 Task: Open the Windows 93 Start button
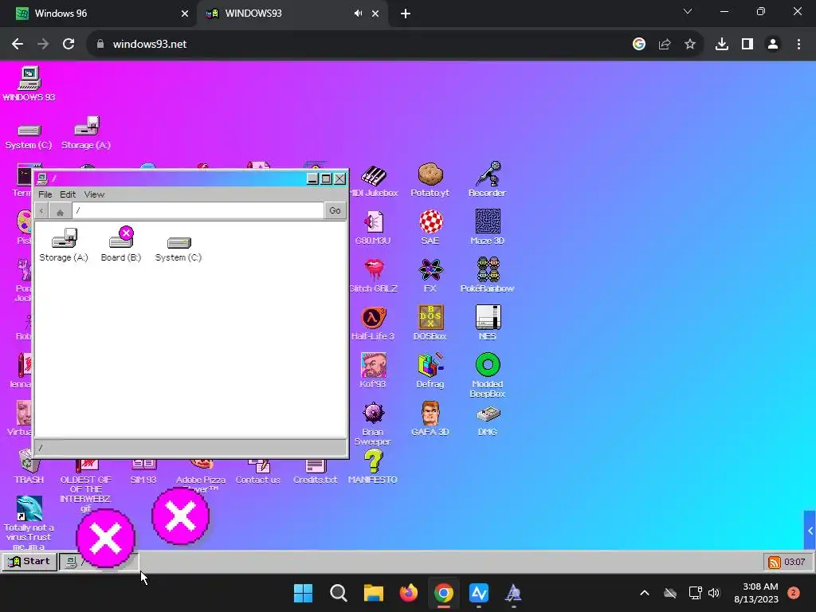29,562
